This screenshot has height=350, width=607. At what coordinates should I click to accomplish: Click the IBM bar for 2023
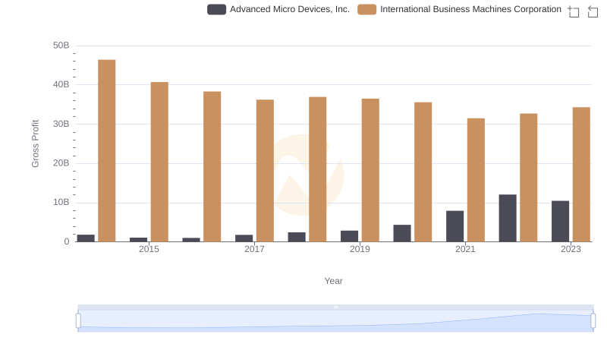581,175
